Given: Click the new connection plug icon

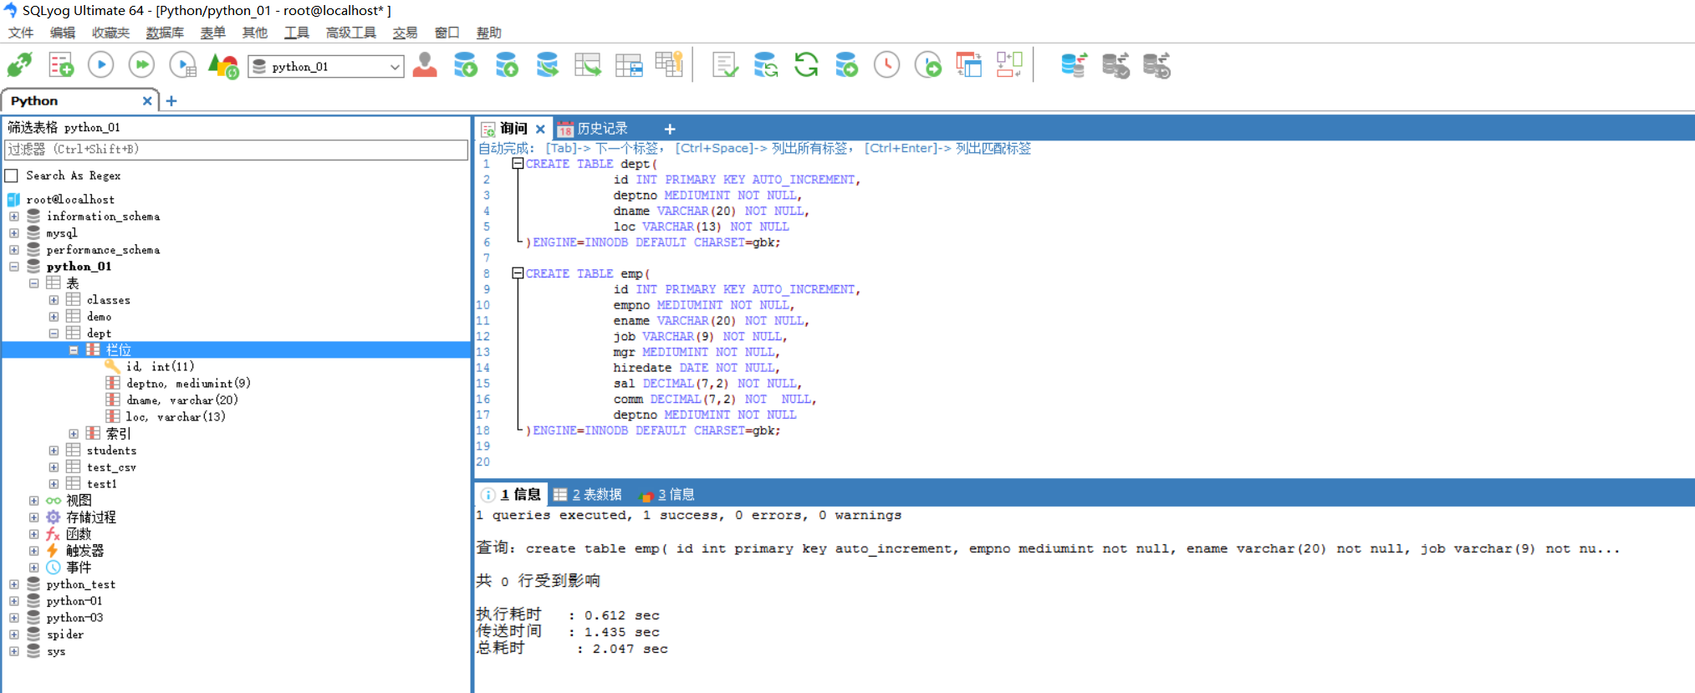Looking at the screenshot, I should (20, 65).
